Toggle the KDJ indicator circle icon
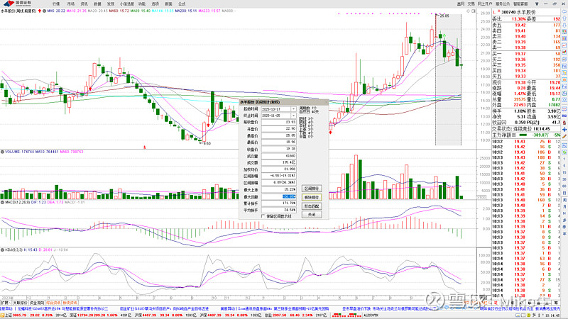Screen dimensions: 568x319 click(2, 250)
